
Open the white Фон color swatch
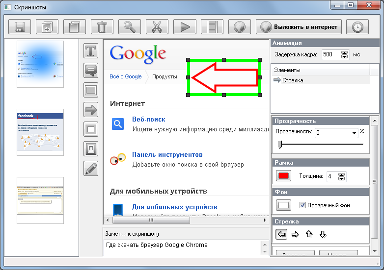284,205
